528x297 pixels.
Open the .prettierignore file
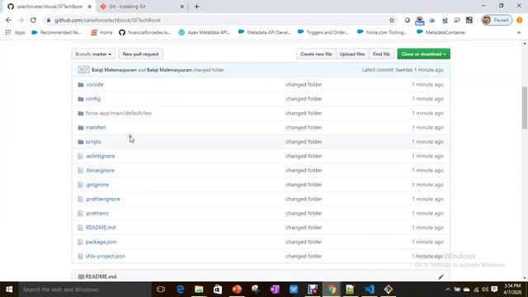click(102, 199)
